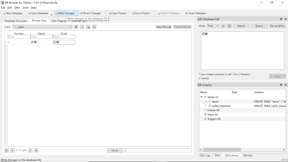Click the Area column header
This screenshot has height=162, width=288.
[64, 33]
